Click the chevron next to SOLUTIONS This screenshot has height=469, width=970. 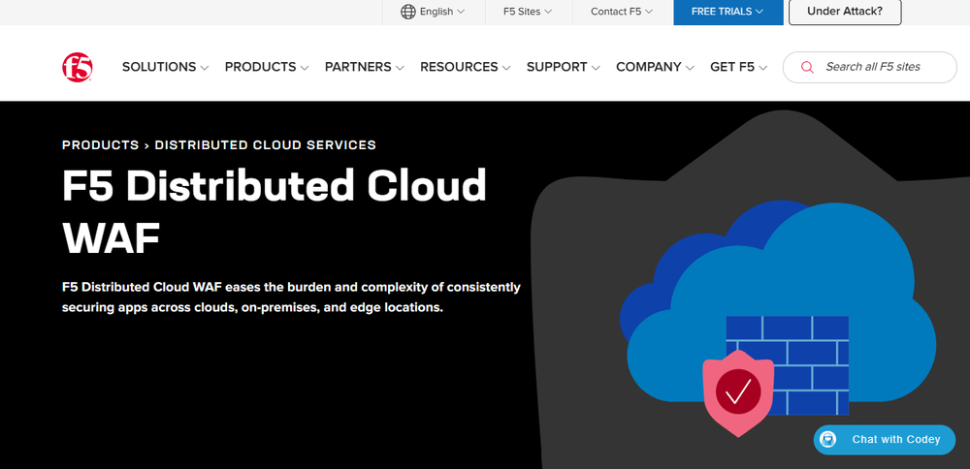(205, 68)
